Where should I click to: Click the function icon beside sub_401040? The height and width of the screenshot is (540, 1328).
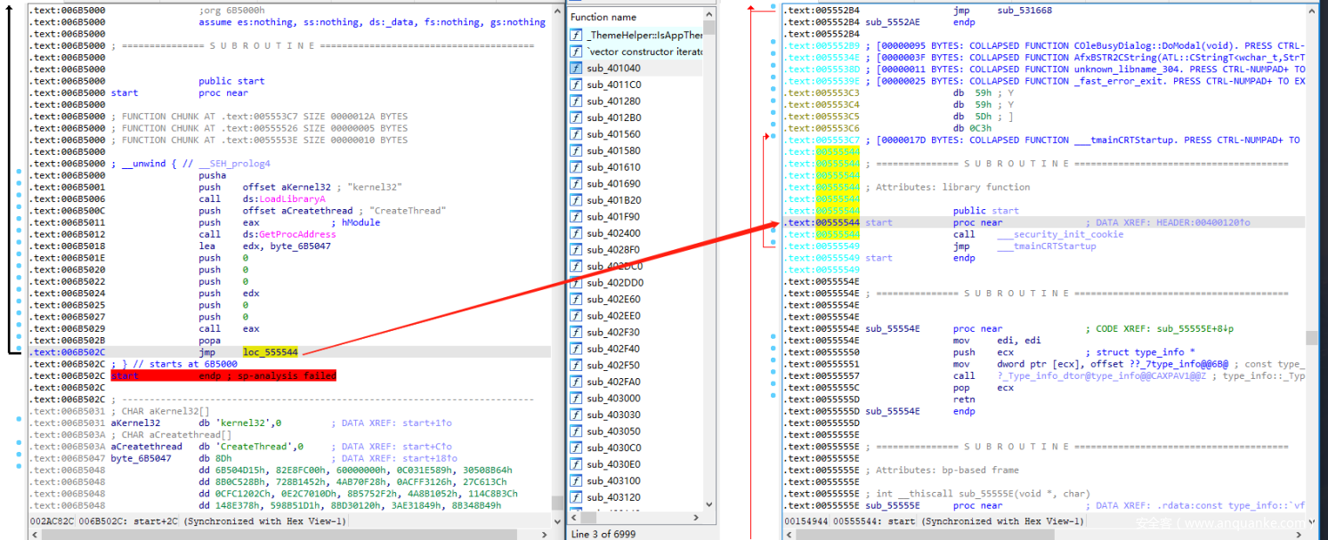(576, 69)
